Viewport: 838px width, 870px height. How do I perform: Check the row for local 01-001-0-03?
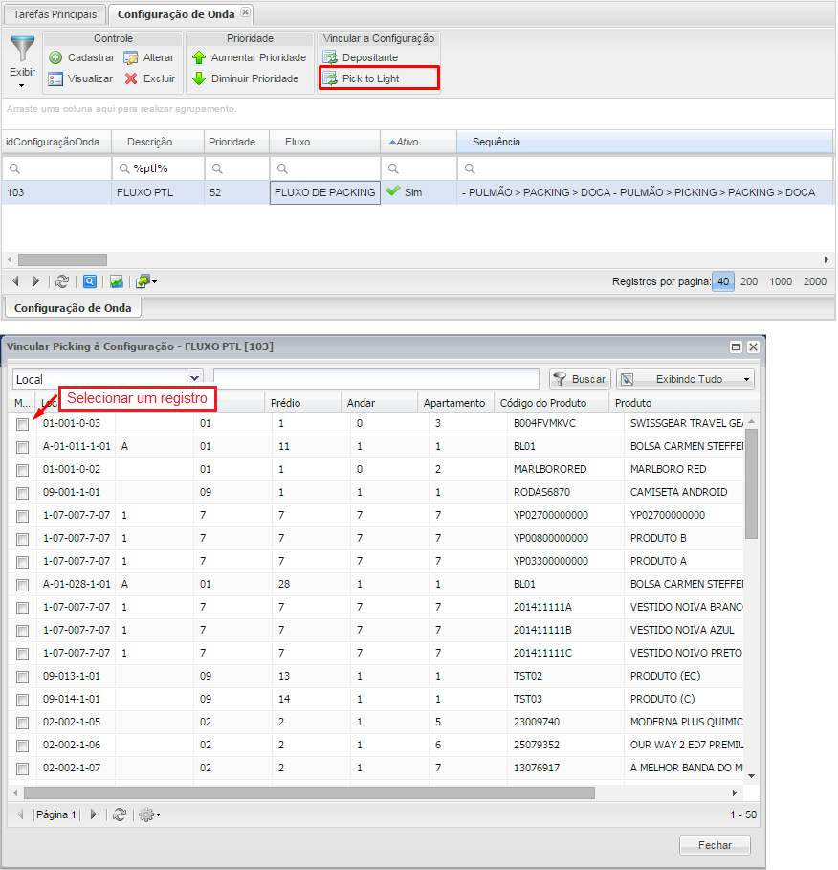coord(22,423)
